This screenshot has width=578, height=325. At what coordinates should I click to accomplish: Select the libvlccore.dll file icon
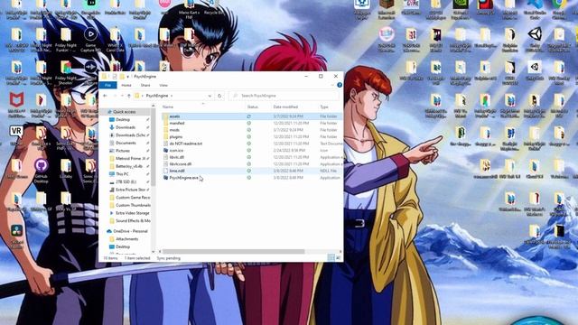(165, 164)
